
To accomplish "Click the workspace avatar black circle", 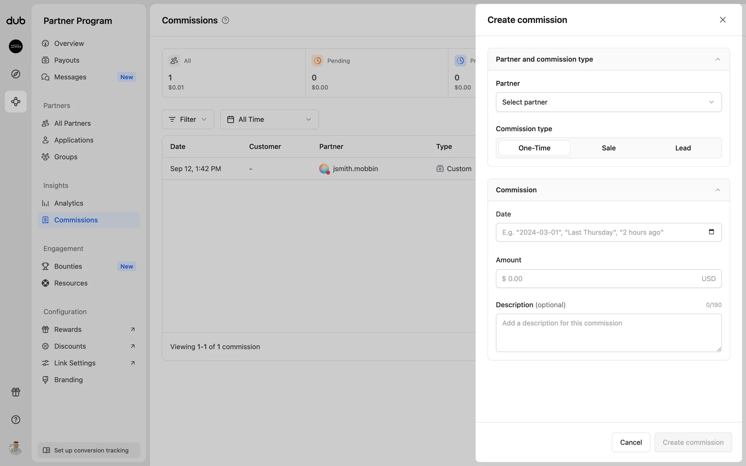I will point(16,46).
